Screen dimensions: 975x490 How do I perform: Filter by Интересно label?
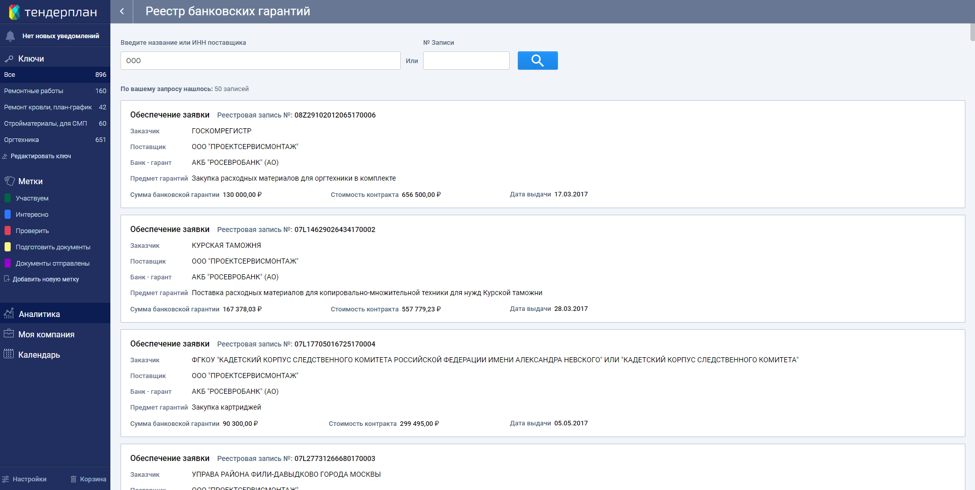(x=32, y=215)
